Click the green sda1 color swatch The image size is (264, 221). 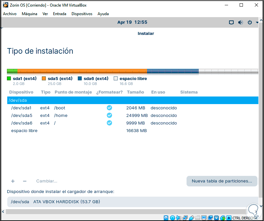coord(9,78)
